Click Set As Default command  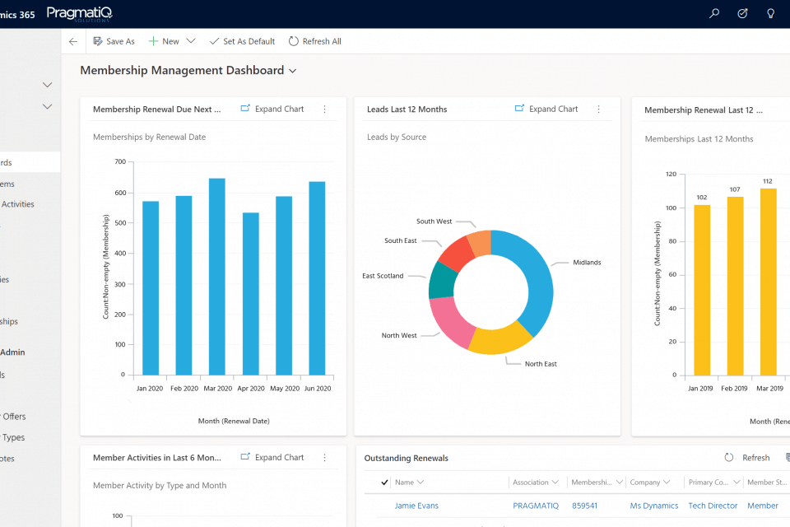click(x=242, y=41)
